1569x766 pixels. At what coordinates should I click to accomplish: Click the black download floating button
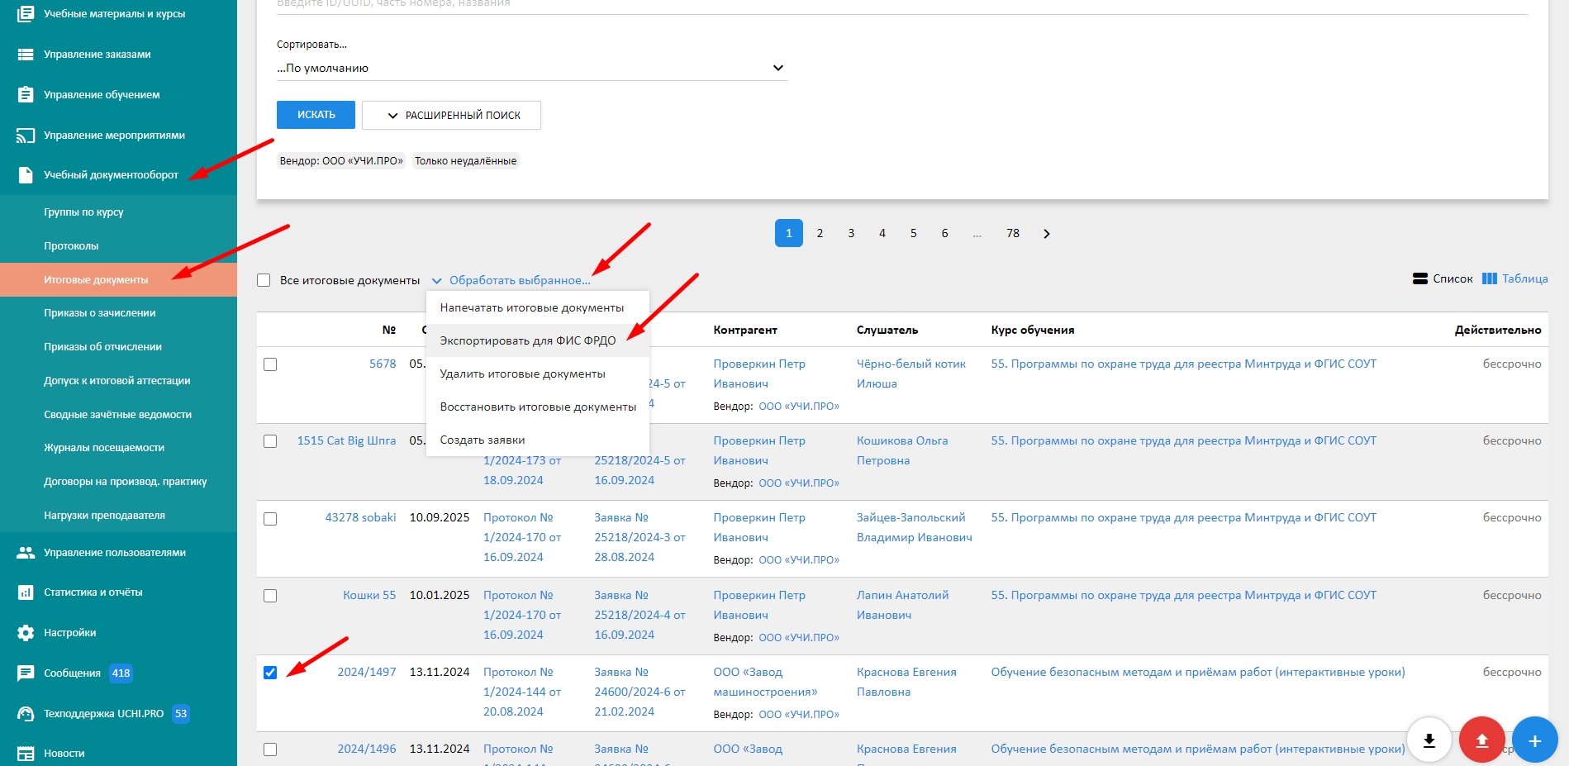click(1429, 740)
